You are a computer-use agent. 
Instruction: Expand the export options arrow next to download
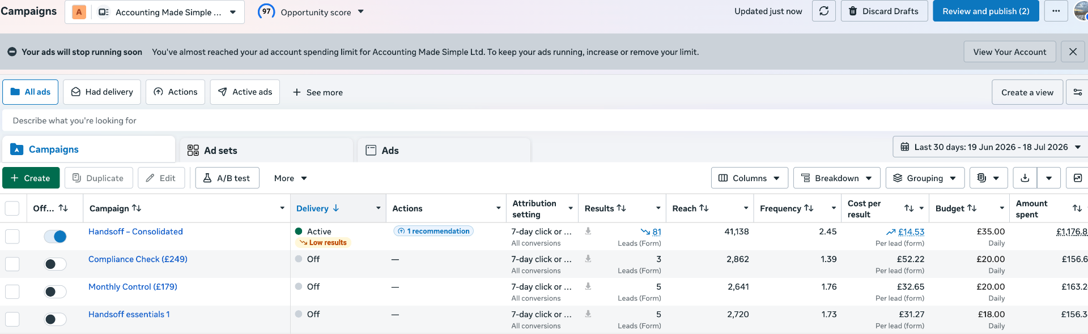[x=1049, y=178]
